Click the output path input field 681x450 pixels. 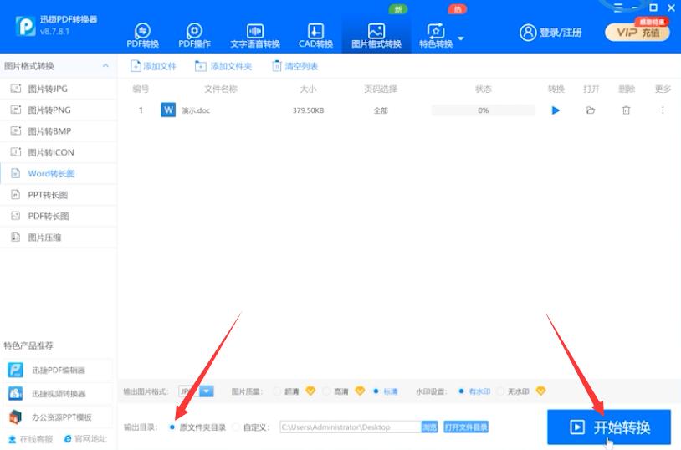coord(350,427)
